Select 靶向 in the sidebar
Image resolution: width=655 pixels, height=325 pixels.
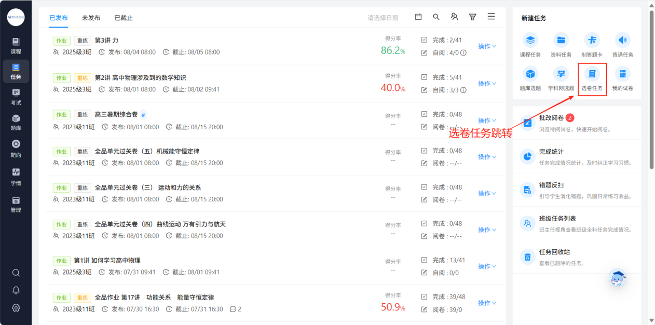(x=16, y=148)
